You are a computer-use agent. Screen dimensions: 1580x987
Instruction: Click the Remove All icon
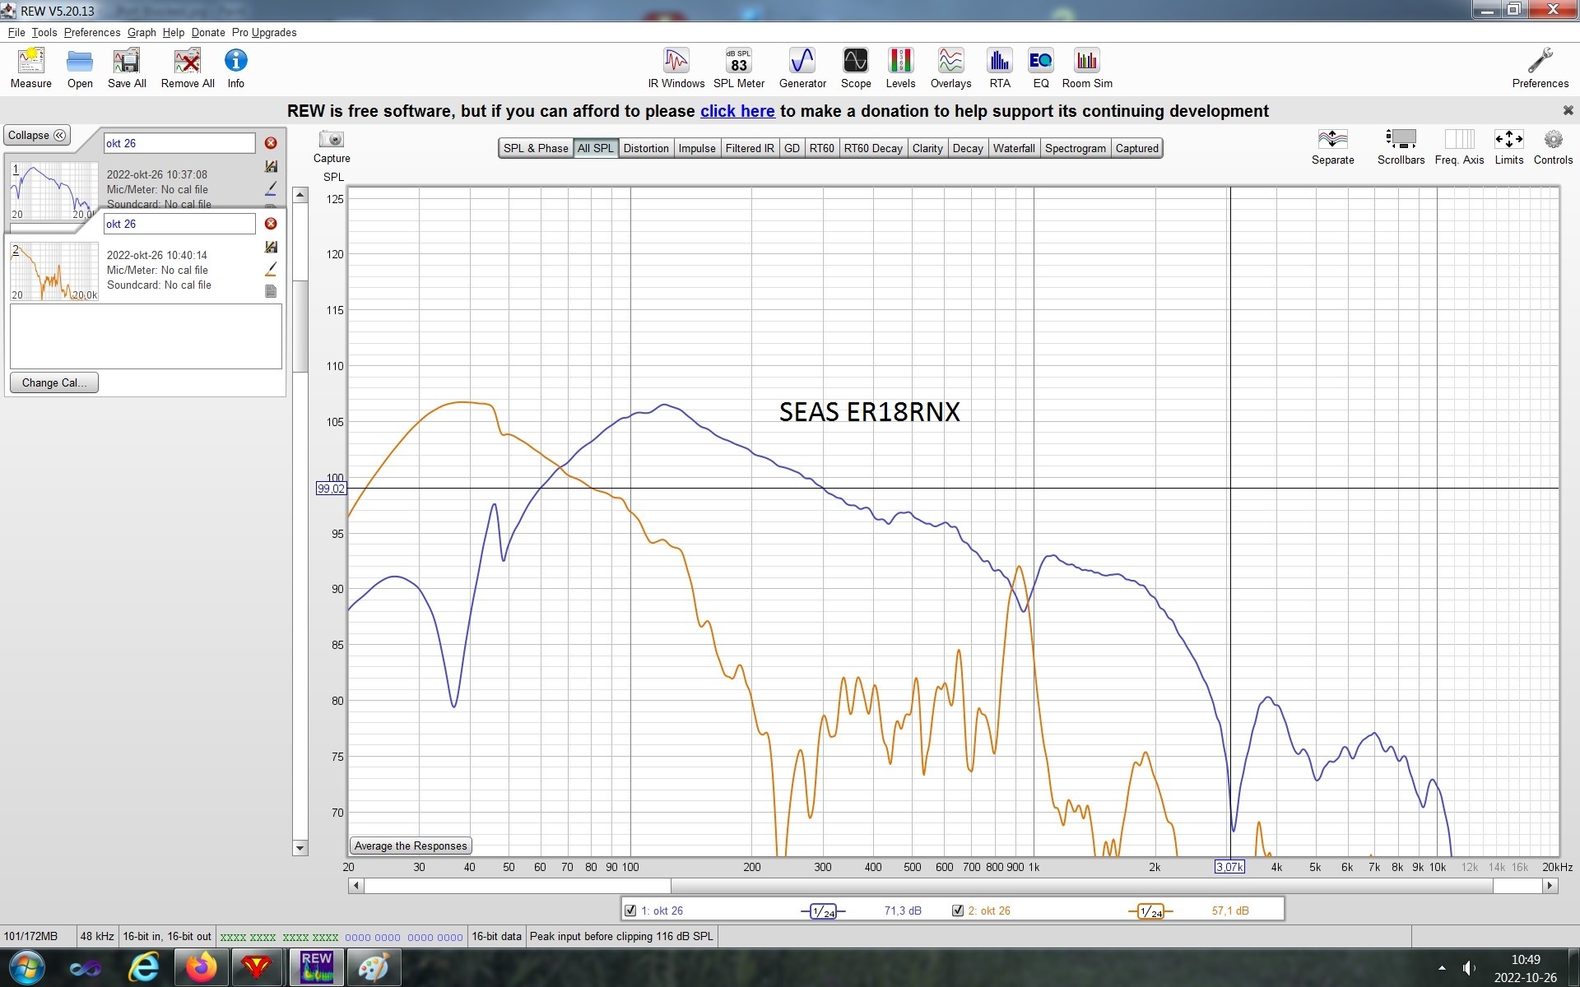click(x=188, y=67)
